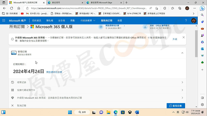Viewport: 207px width, 116px height.
Task: Add a new sidebar app with plus
Action: point(202,70)
